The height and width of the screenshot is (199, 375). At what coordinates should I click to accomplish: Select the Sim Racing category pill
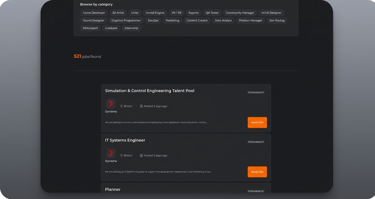click(277, 20)
